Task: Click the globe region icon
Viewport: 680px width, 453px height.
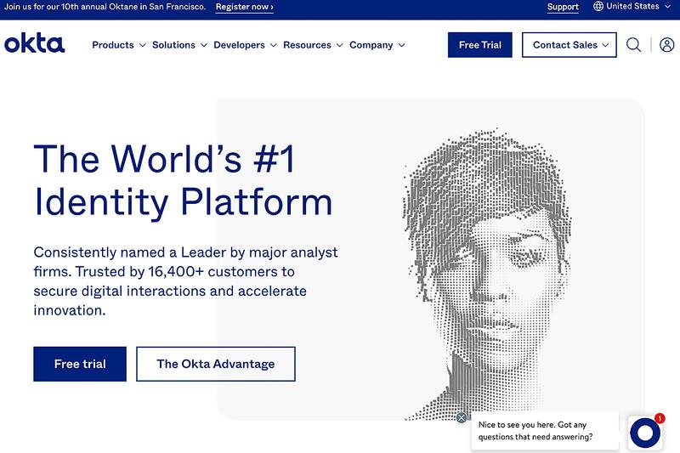Action: coord(598,7)
